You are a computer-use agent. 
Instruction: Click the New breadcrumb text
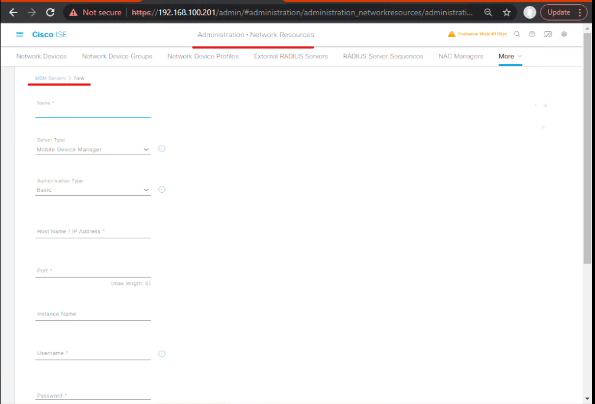point(79,78)
